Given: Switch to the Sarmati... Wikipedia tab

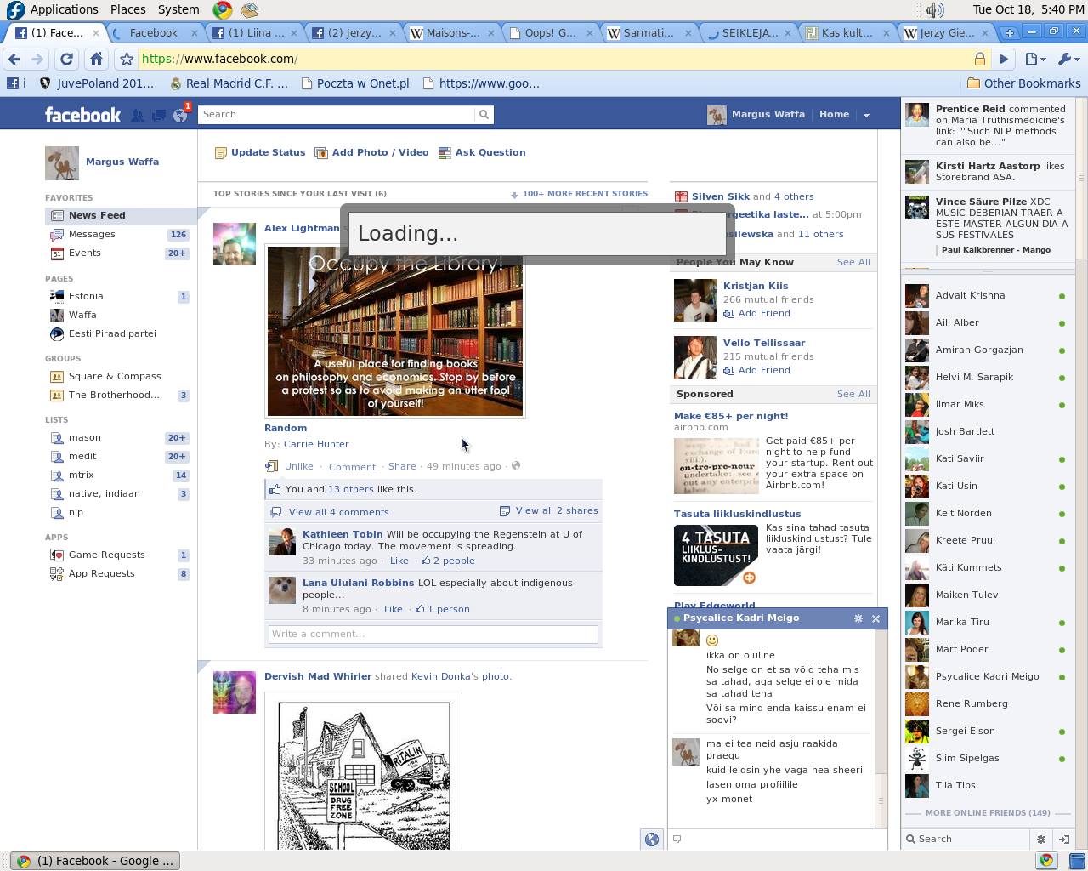Looking at the screenshot, I should click(x=649, y=32).
